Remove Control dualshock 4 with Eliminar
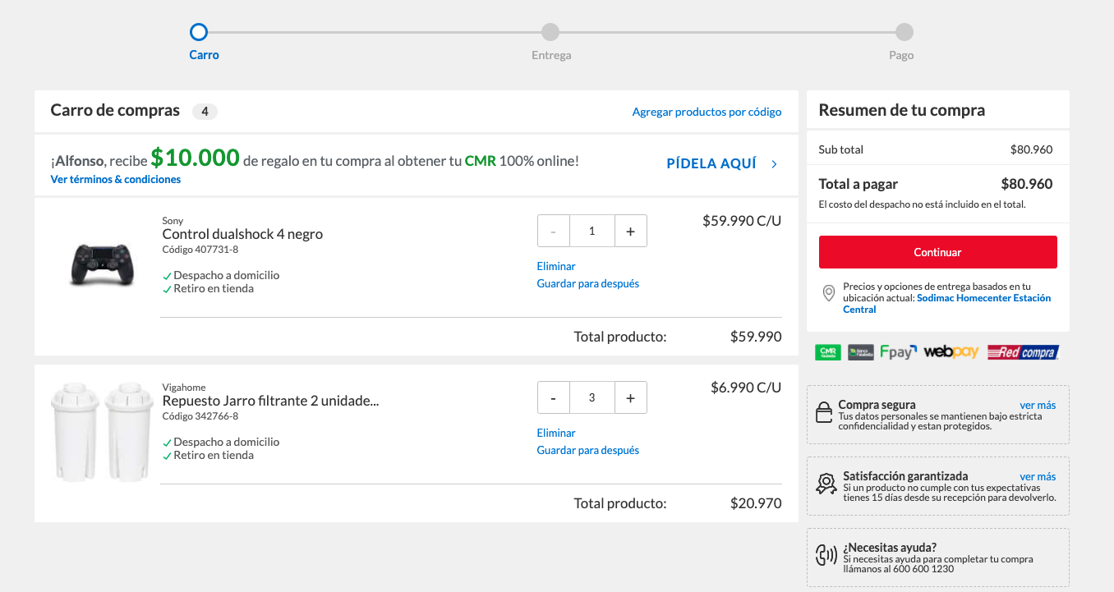The image size is (1114, 592). 556,266
